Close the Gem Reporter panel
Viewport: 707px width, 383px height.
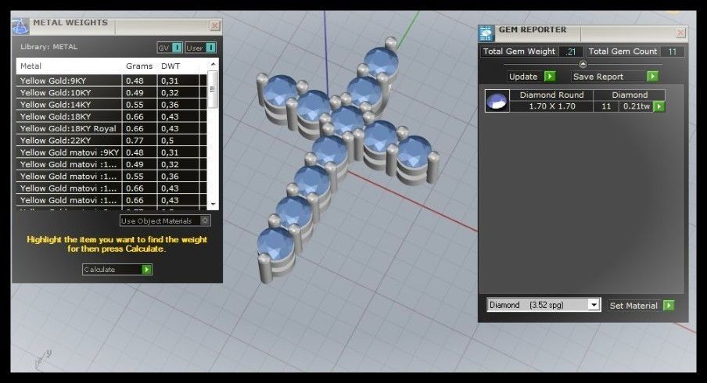click(680, 33)
